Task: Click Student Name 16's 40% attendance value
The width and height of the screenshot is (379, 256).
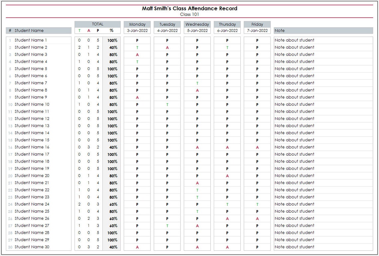Action: [113, 147]
